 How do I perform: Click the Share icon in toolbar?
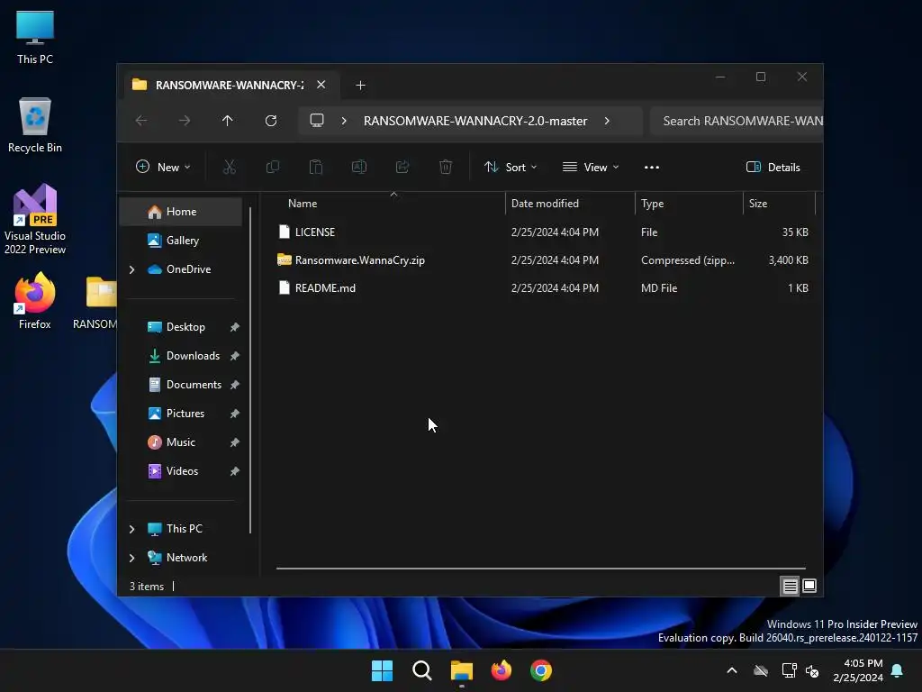pyautogui.click(x=402, y=167)
